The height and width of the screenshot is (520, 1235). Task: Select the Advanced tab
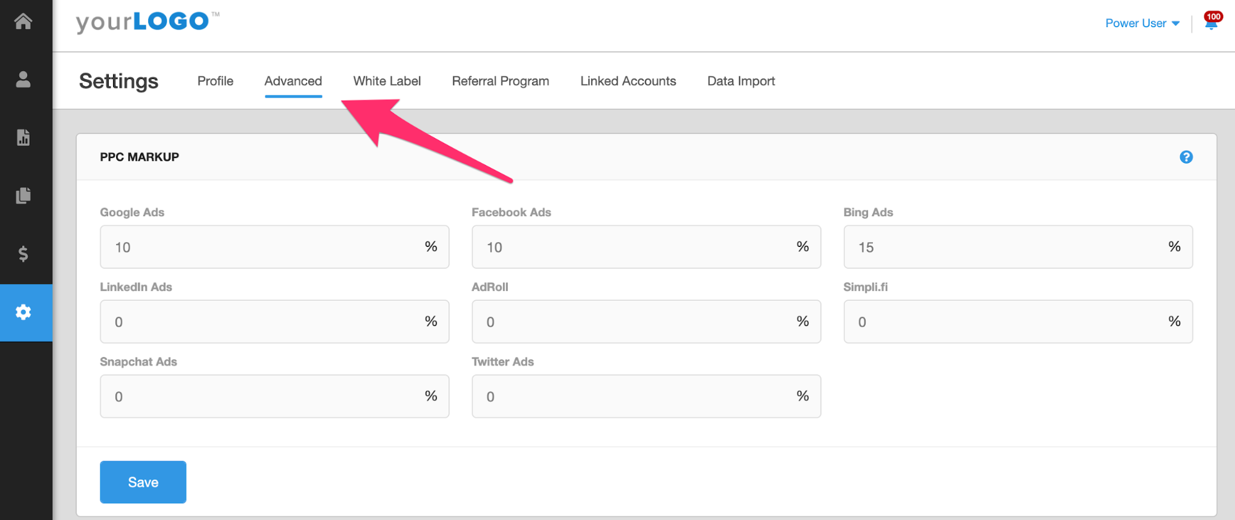point(293,81)
